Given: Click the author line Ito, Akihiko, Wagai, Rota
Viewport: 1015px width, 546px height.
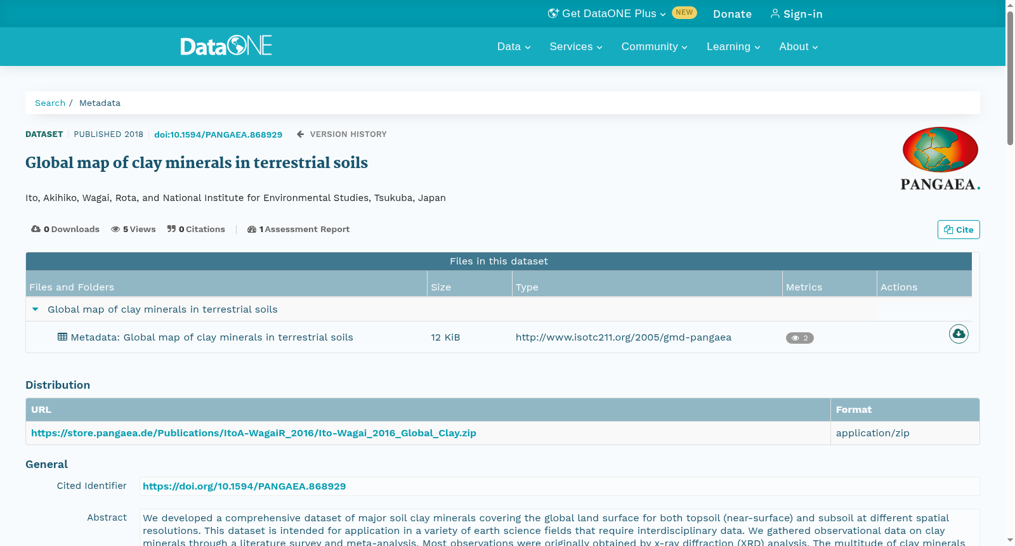Looking at the screenshot, I should (235, 198).
